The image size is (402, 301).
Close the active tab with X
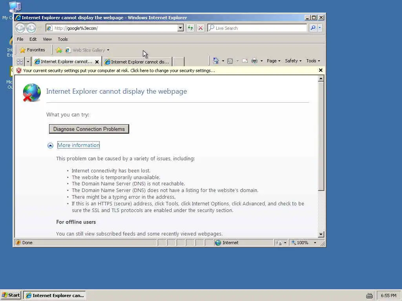[x=97, y=62]
